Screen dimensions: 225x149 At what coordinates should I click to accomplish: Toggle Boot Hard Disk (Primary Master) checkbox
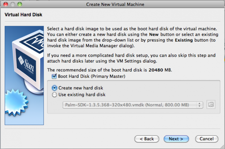(54, 76)
